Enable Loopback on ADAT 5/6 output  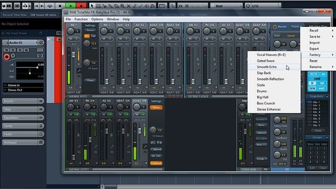(156, 163)
